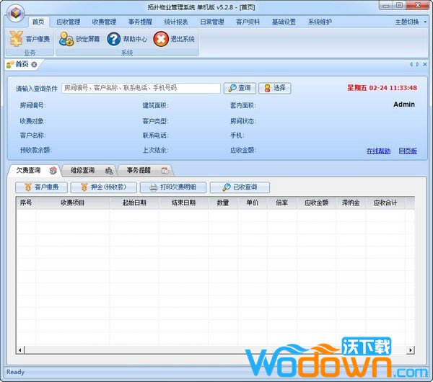Click the 押金 (预收款) button
Viewport: 433px width, 382px height.
point(103,187)
